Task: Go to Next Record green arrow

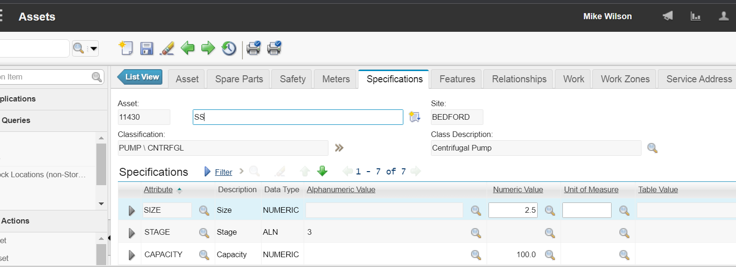Action: [208, 48]
